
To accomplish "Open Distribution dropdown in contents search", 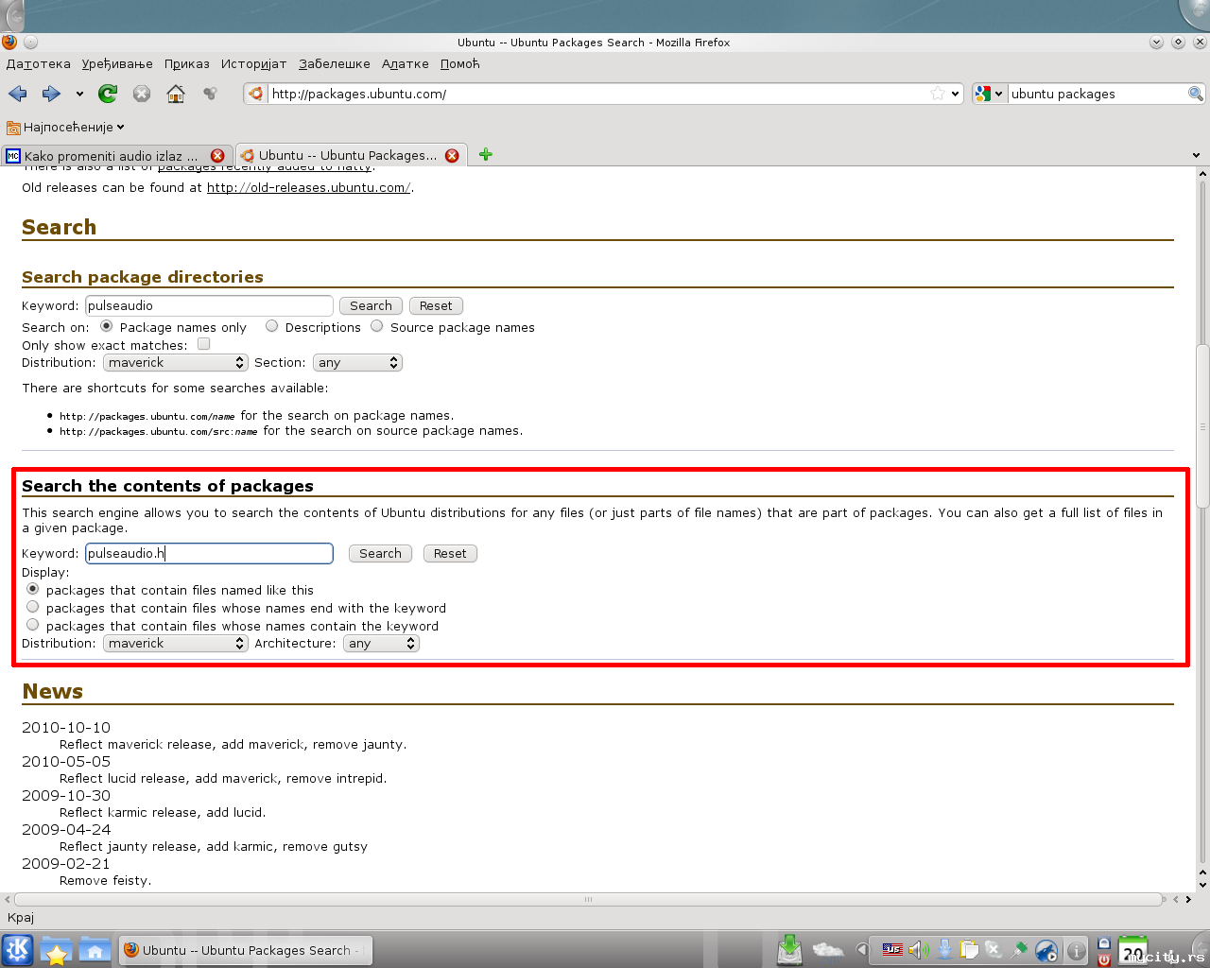I will (x=176, y=644).
